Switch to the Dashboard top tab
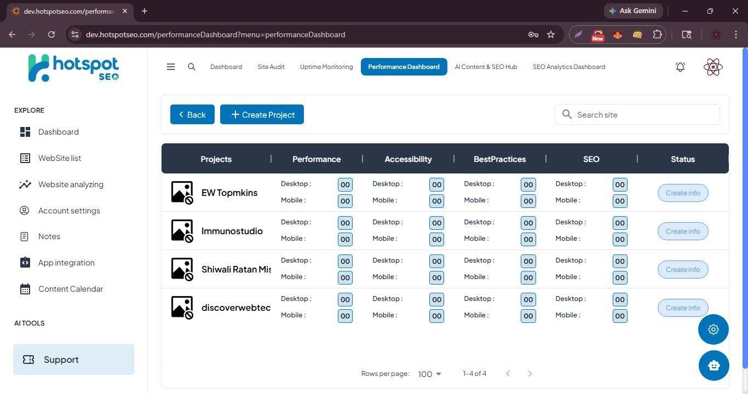 pyautogui.click(x=226, y=67)
